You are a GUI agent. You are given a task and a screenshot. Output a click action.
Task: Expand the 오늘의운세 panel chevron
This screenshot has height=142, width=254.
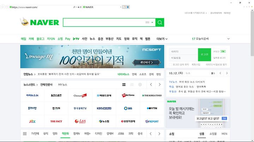tap(228, 39)
